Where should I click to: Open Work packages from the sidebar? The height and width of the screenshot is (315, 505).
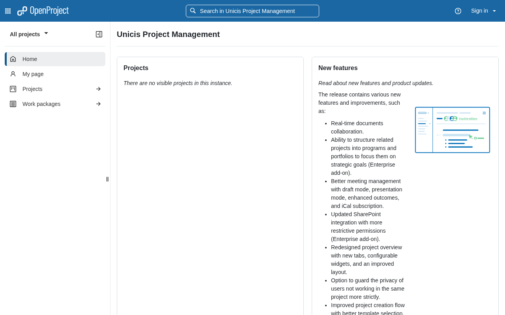click(x=41, y=104)
